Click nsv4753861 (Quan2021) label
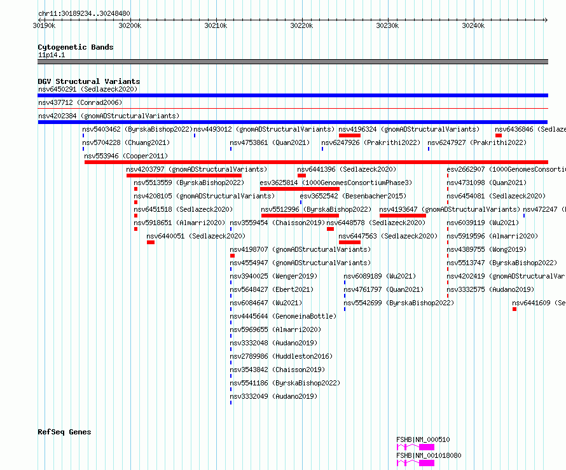566x470 pixels. (270, 142)
